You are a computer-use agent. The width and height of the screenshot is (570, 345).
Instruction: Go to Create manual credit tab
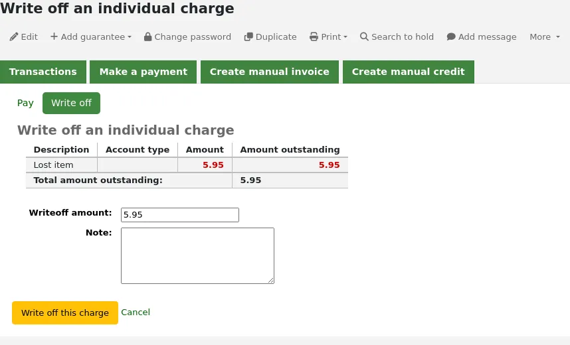408,72
